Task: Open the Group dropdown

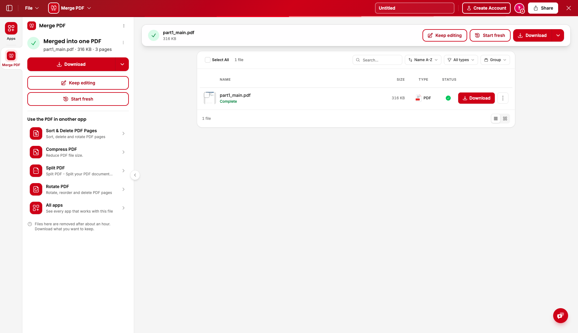Action: tap(495, 60)
